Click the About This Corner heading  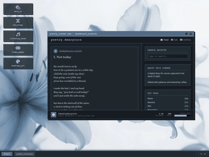(x=159, y=68)
